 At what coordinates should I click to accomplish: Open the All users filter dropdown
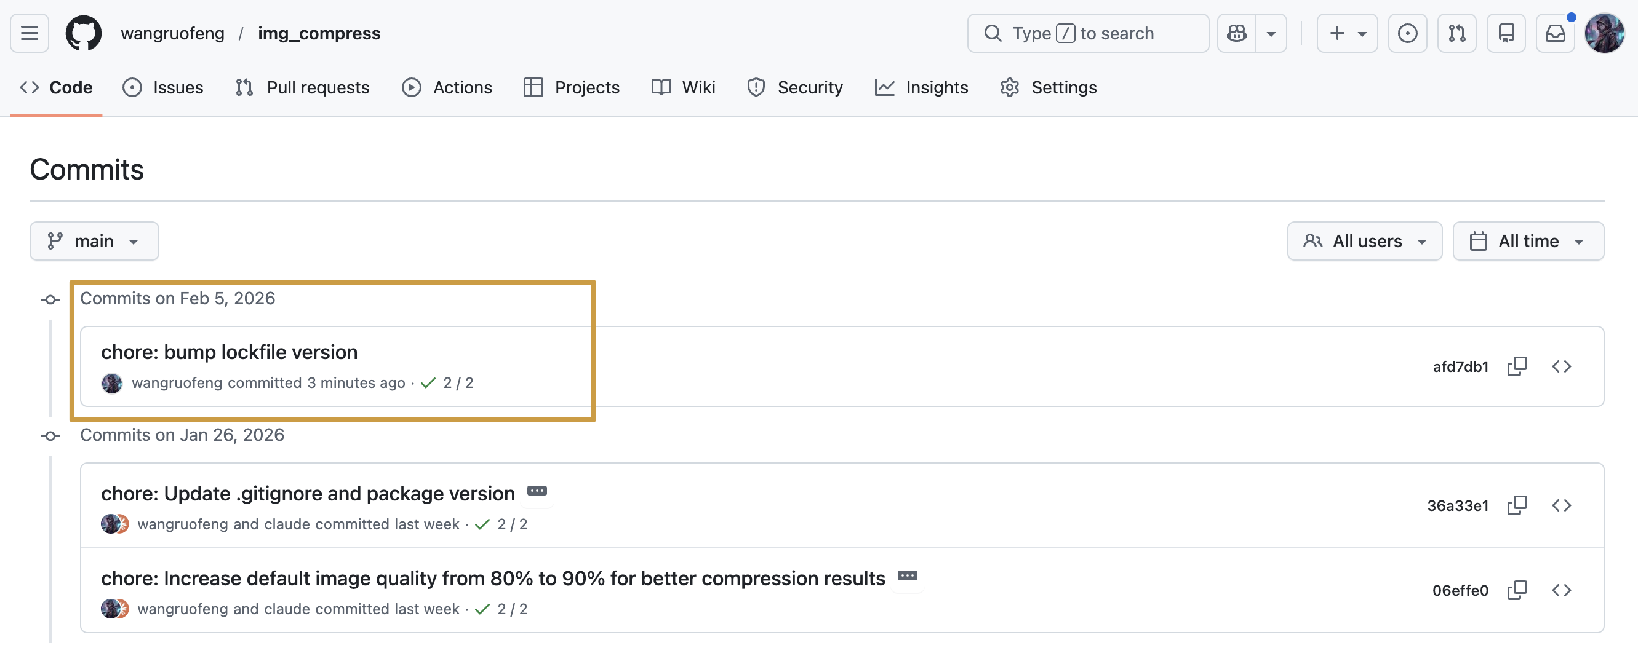1364,242
